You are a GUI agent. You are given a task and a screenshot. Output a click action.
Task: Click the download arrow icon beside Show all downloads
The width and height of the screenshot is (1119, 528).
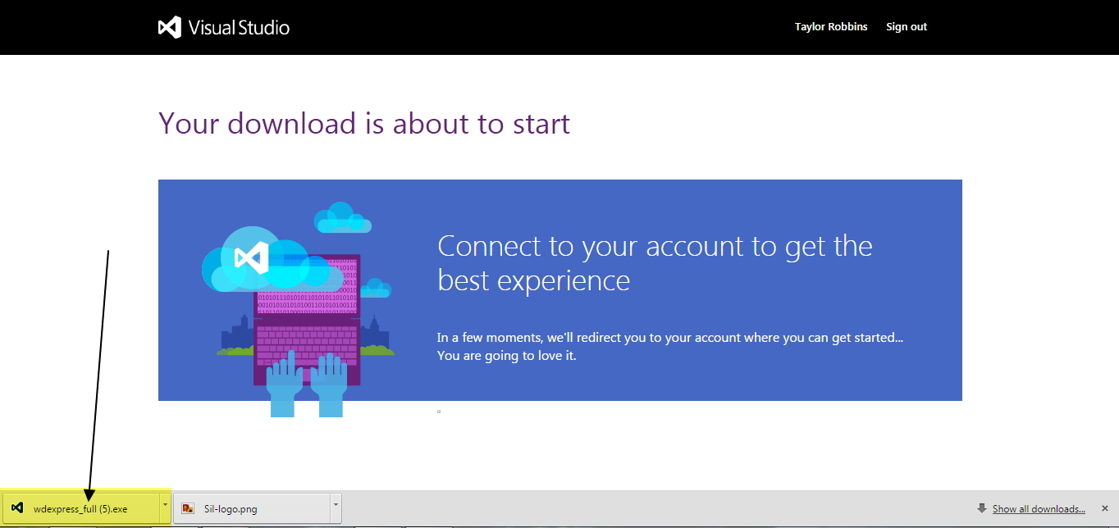982,508
